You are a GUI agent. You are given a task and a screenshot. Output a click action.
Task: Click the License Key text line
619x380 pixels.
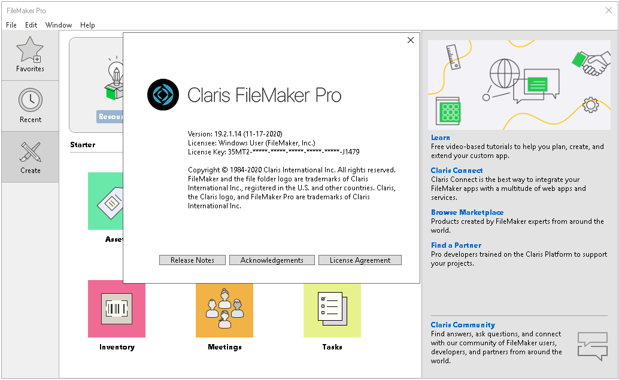[x=274, y=152]
